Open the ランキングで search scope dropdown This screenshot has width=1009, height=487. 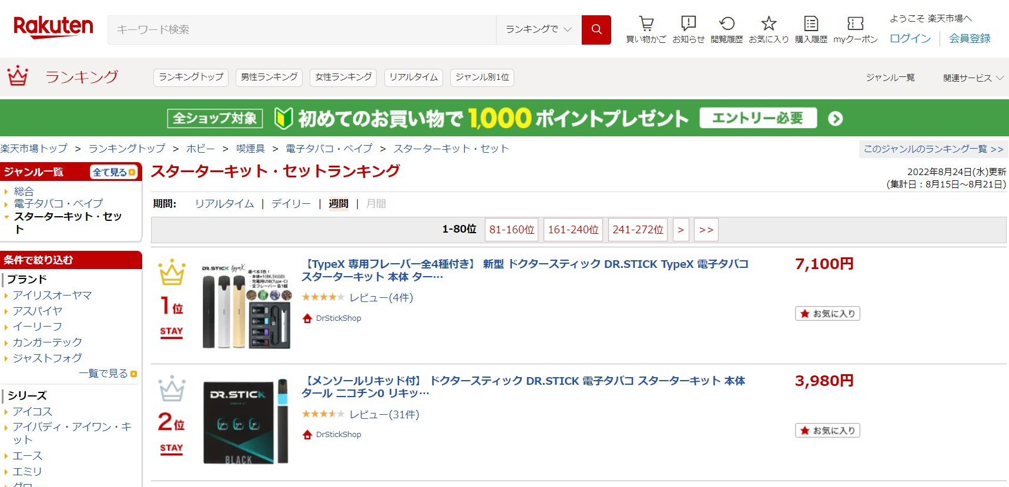pyautogui.click(x=539, y=29)
